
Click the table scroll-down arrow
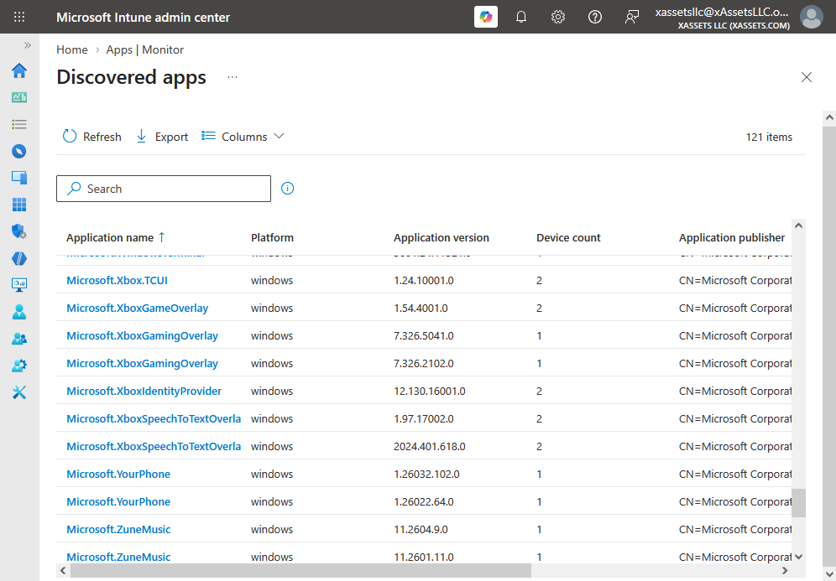coord(798,557)
